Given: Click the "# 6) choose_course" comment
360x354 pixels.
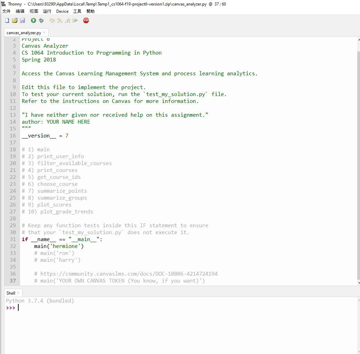Looking at the screenshot, I should click(50, 184).
